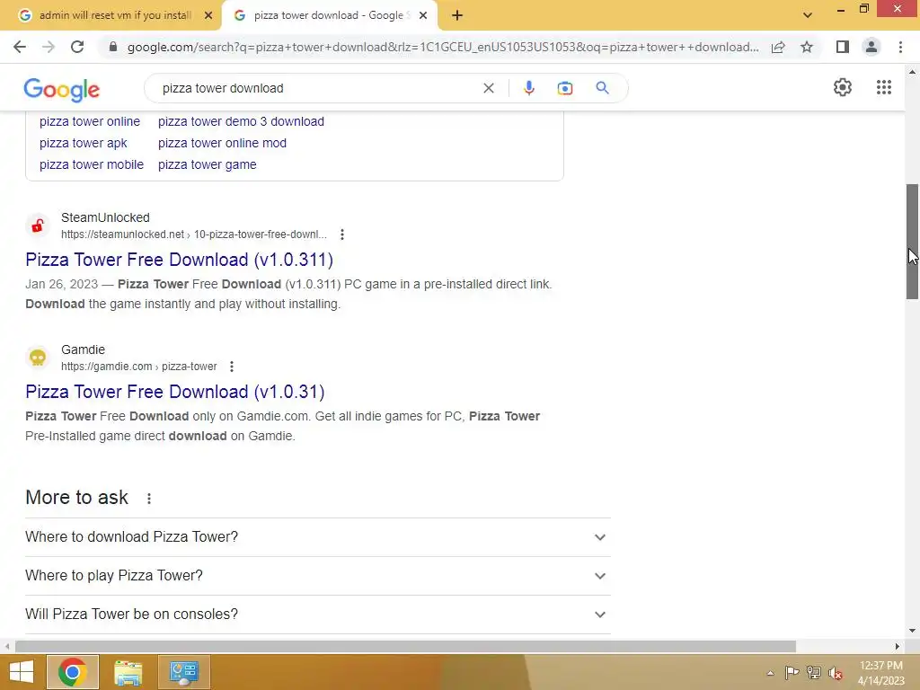
Task: Open 'pizza tower demo 3 download' search
Action: (x=241, y=121)
